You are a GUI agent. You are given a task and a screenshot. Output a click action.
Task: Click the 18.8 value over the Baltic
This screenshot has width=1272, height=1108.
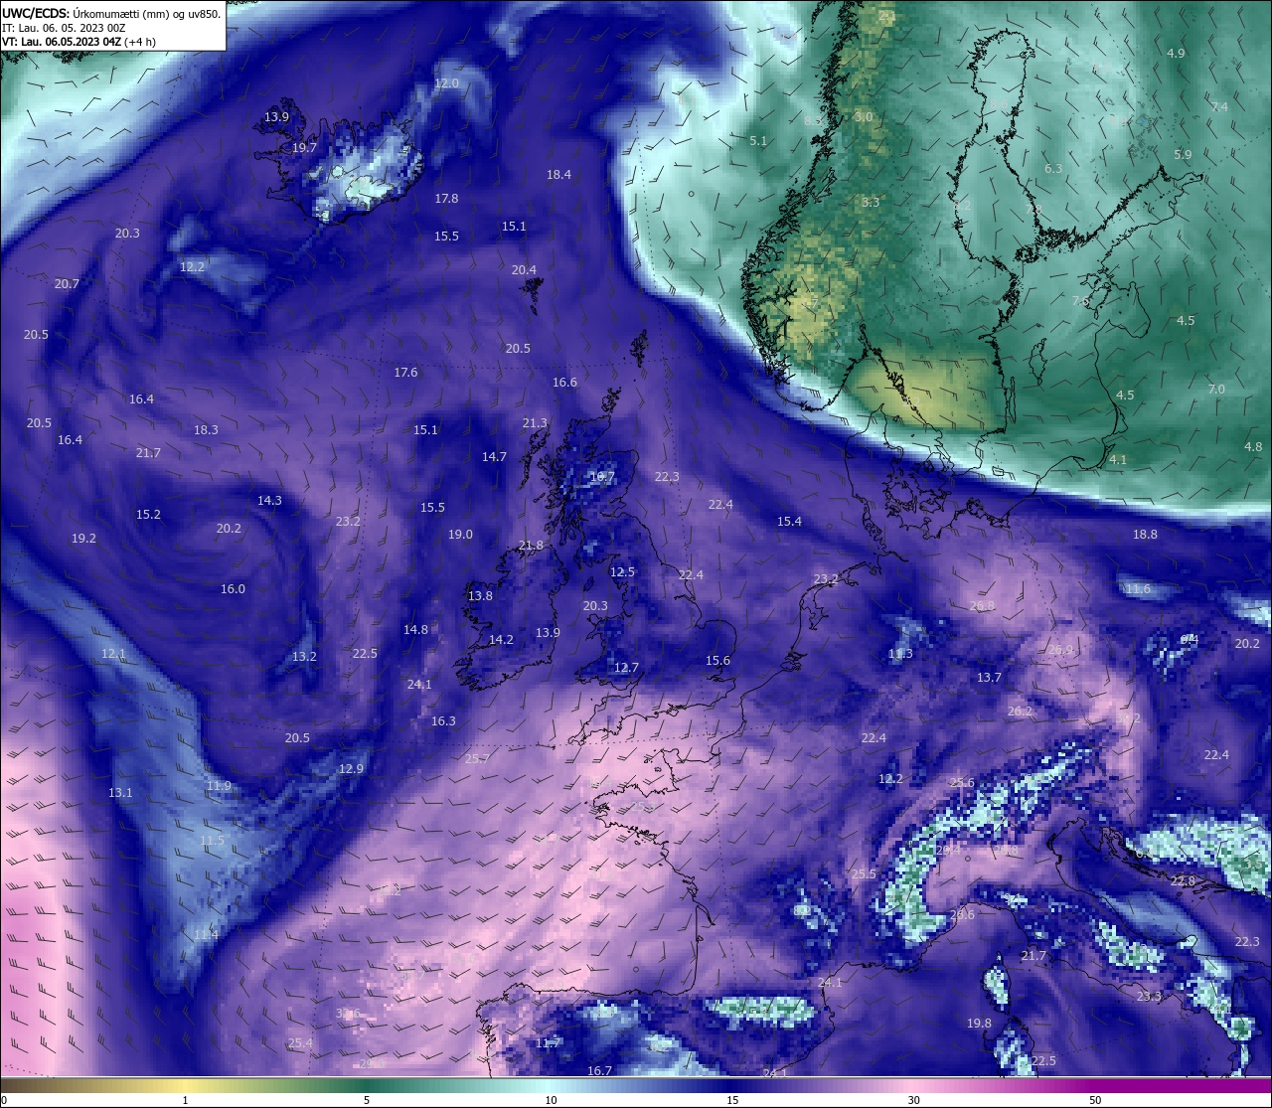1145,535
